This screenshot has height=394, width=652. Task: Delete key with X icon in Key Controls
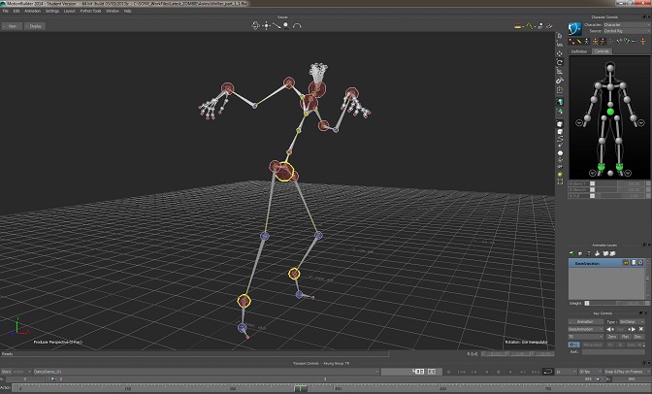640,329
